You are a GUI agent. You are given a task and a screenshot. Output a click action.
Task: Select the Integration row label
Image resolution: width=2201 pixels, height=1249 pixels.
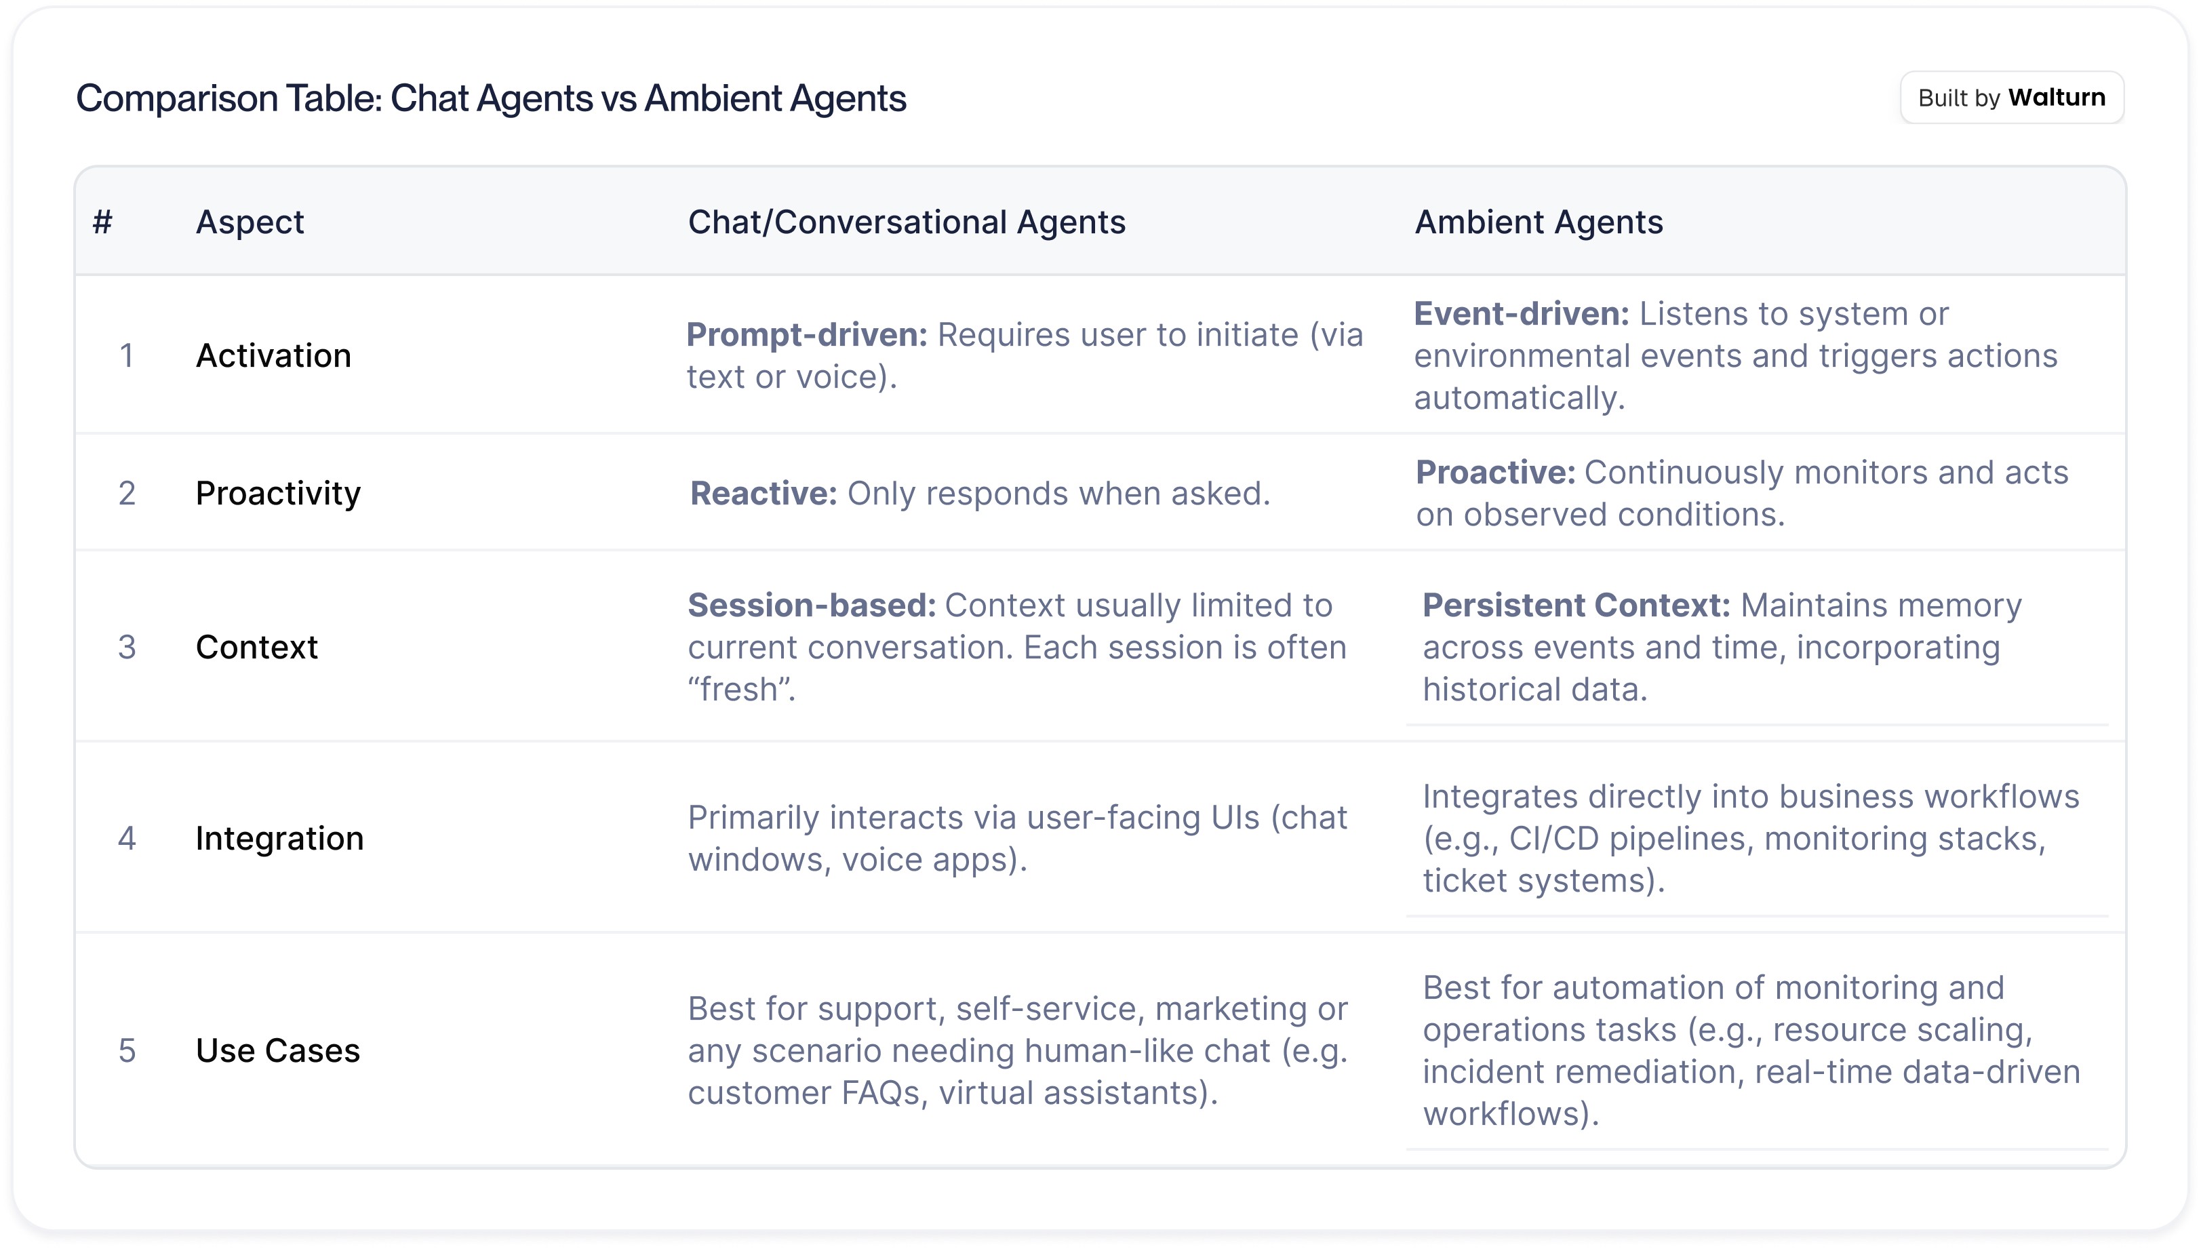pyautogui.click(x=279, y=838)
